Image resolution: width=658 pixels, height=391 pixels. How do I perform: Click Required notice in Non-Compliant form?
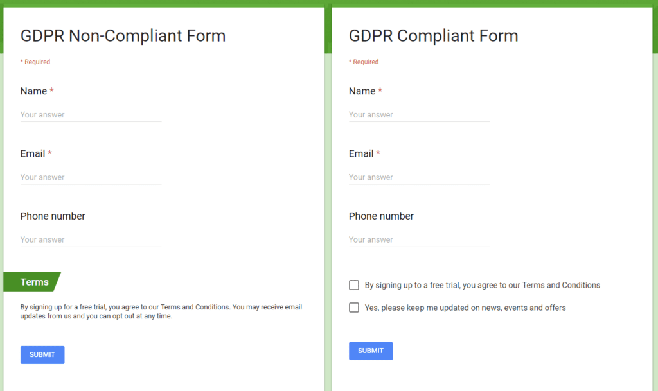click(35, 62)
